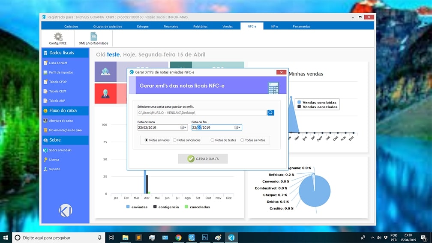Choose the Todas as notas option
The image size is (432, 243).
pyautogui.click(x=242, y=140)
